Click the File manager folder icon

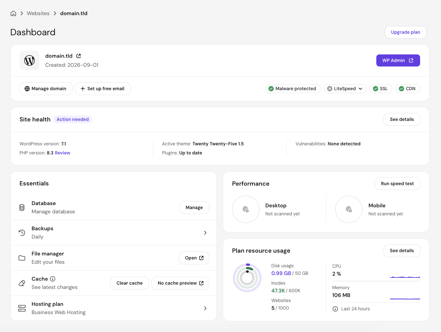(x=22, y=258)
